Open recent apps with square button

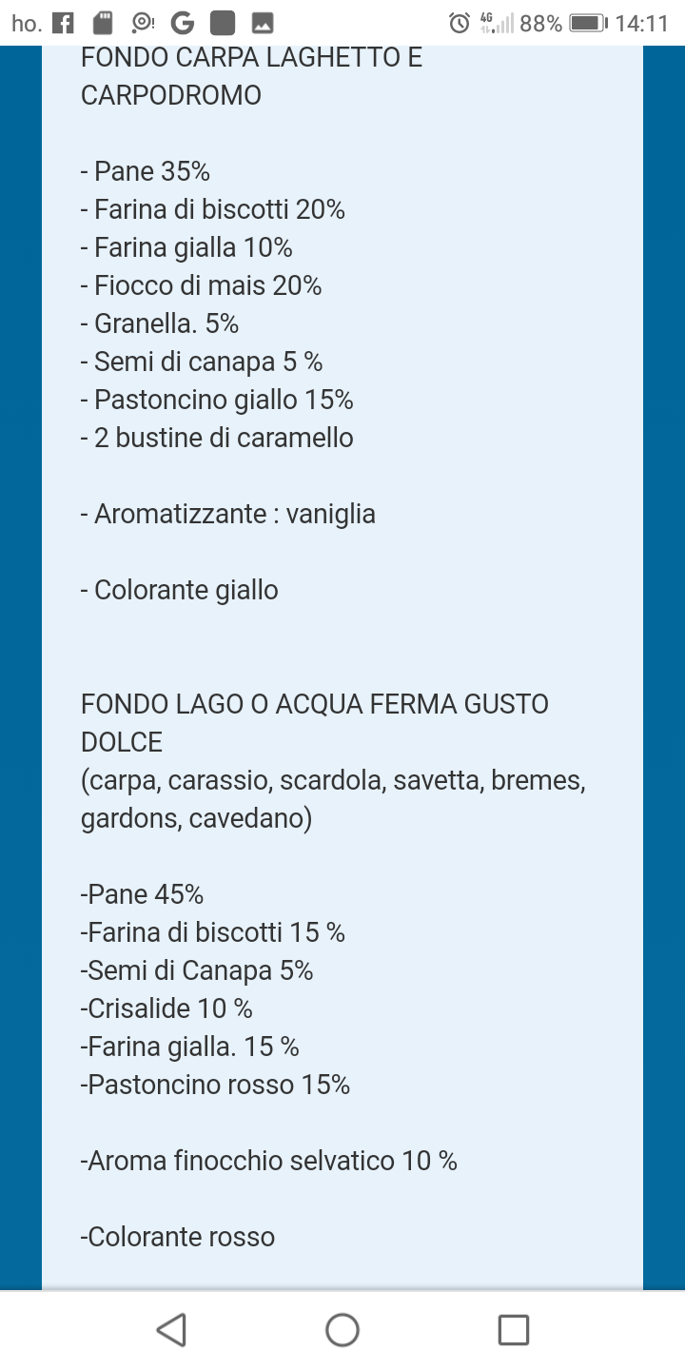tap(514, 1329)
